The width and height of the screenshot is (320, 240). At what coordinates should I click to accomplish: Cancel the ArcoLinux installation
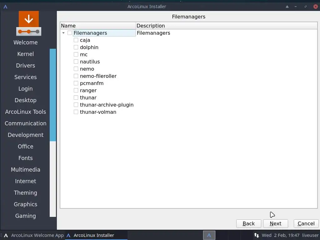click(x=306, y=224)
